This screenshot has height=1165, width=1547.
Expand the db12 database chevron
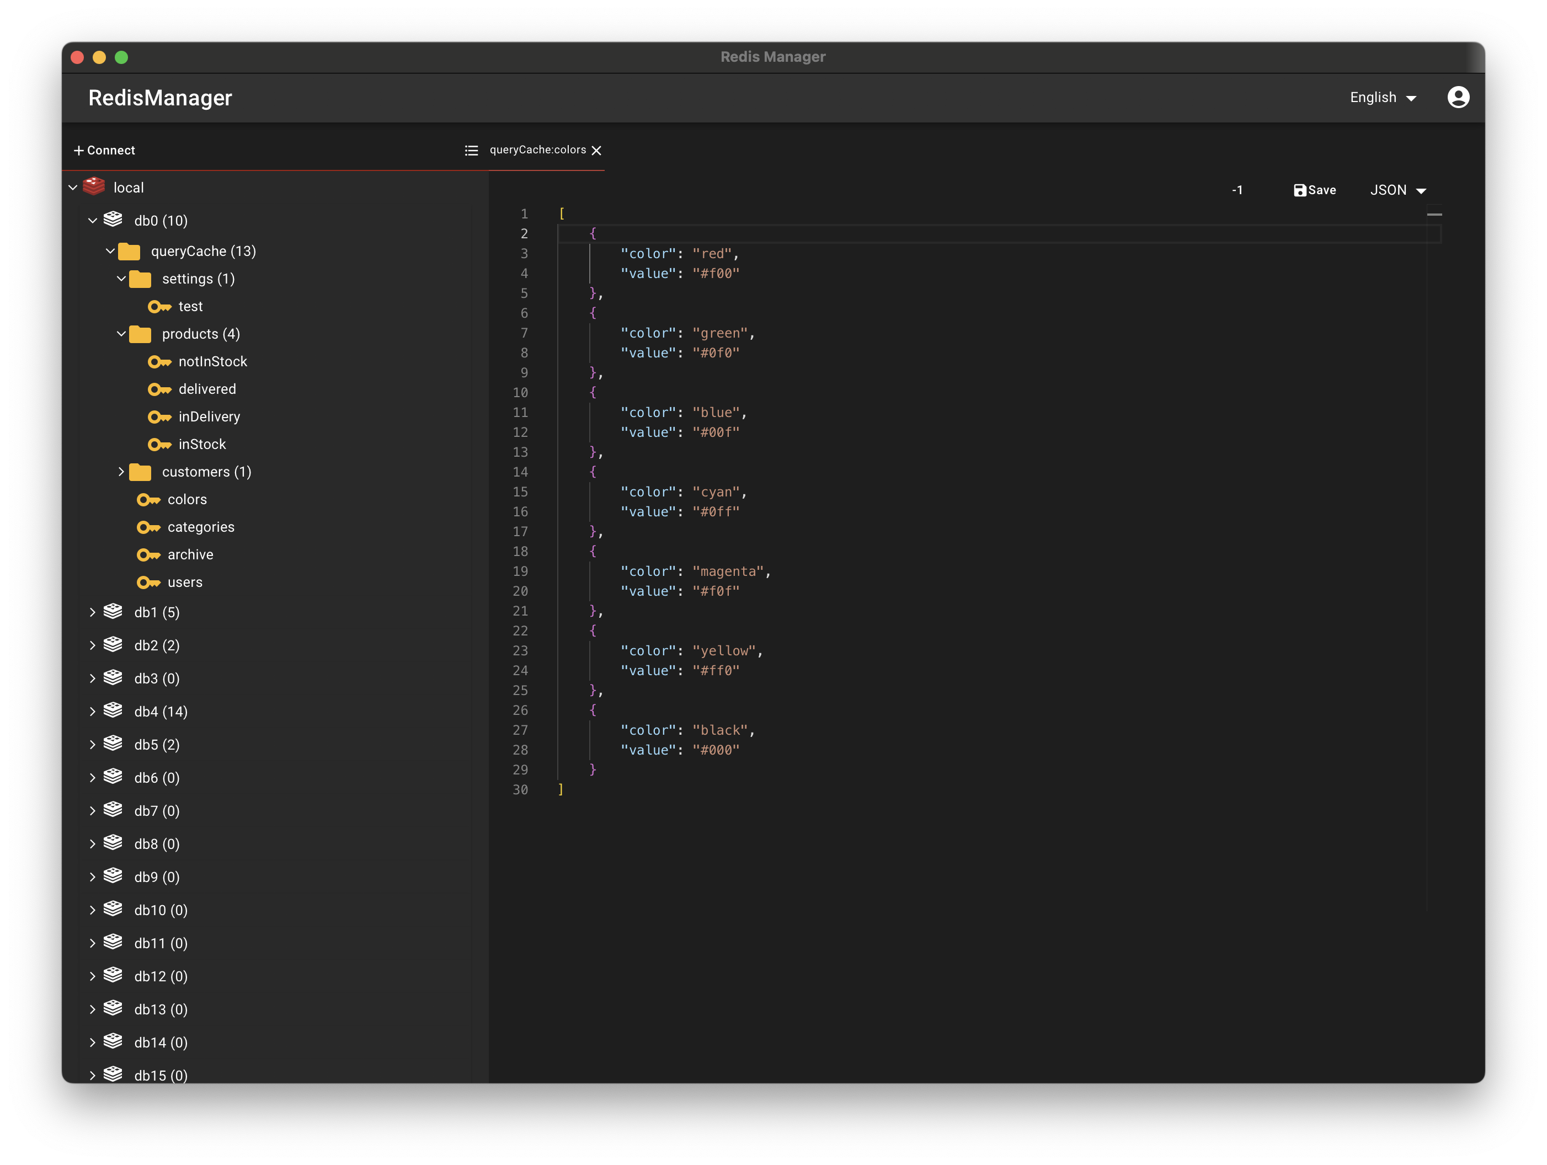click(92, 976)
